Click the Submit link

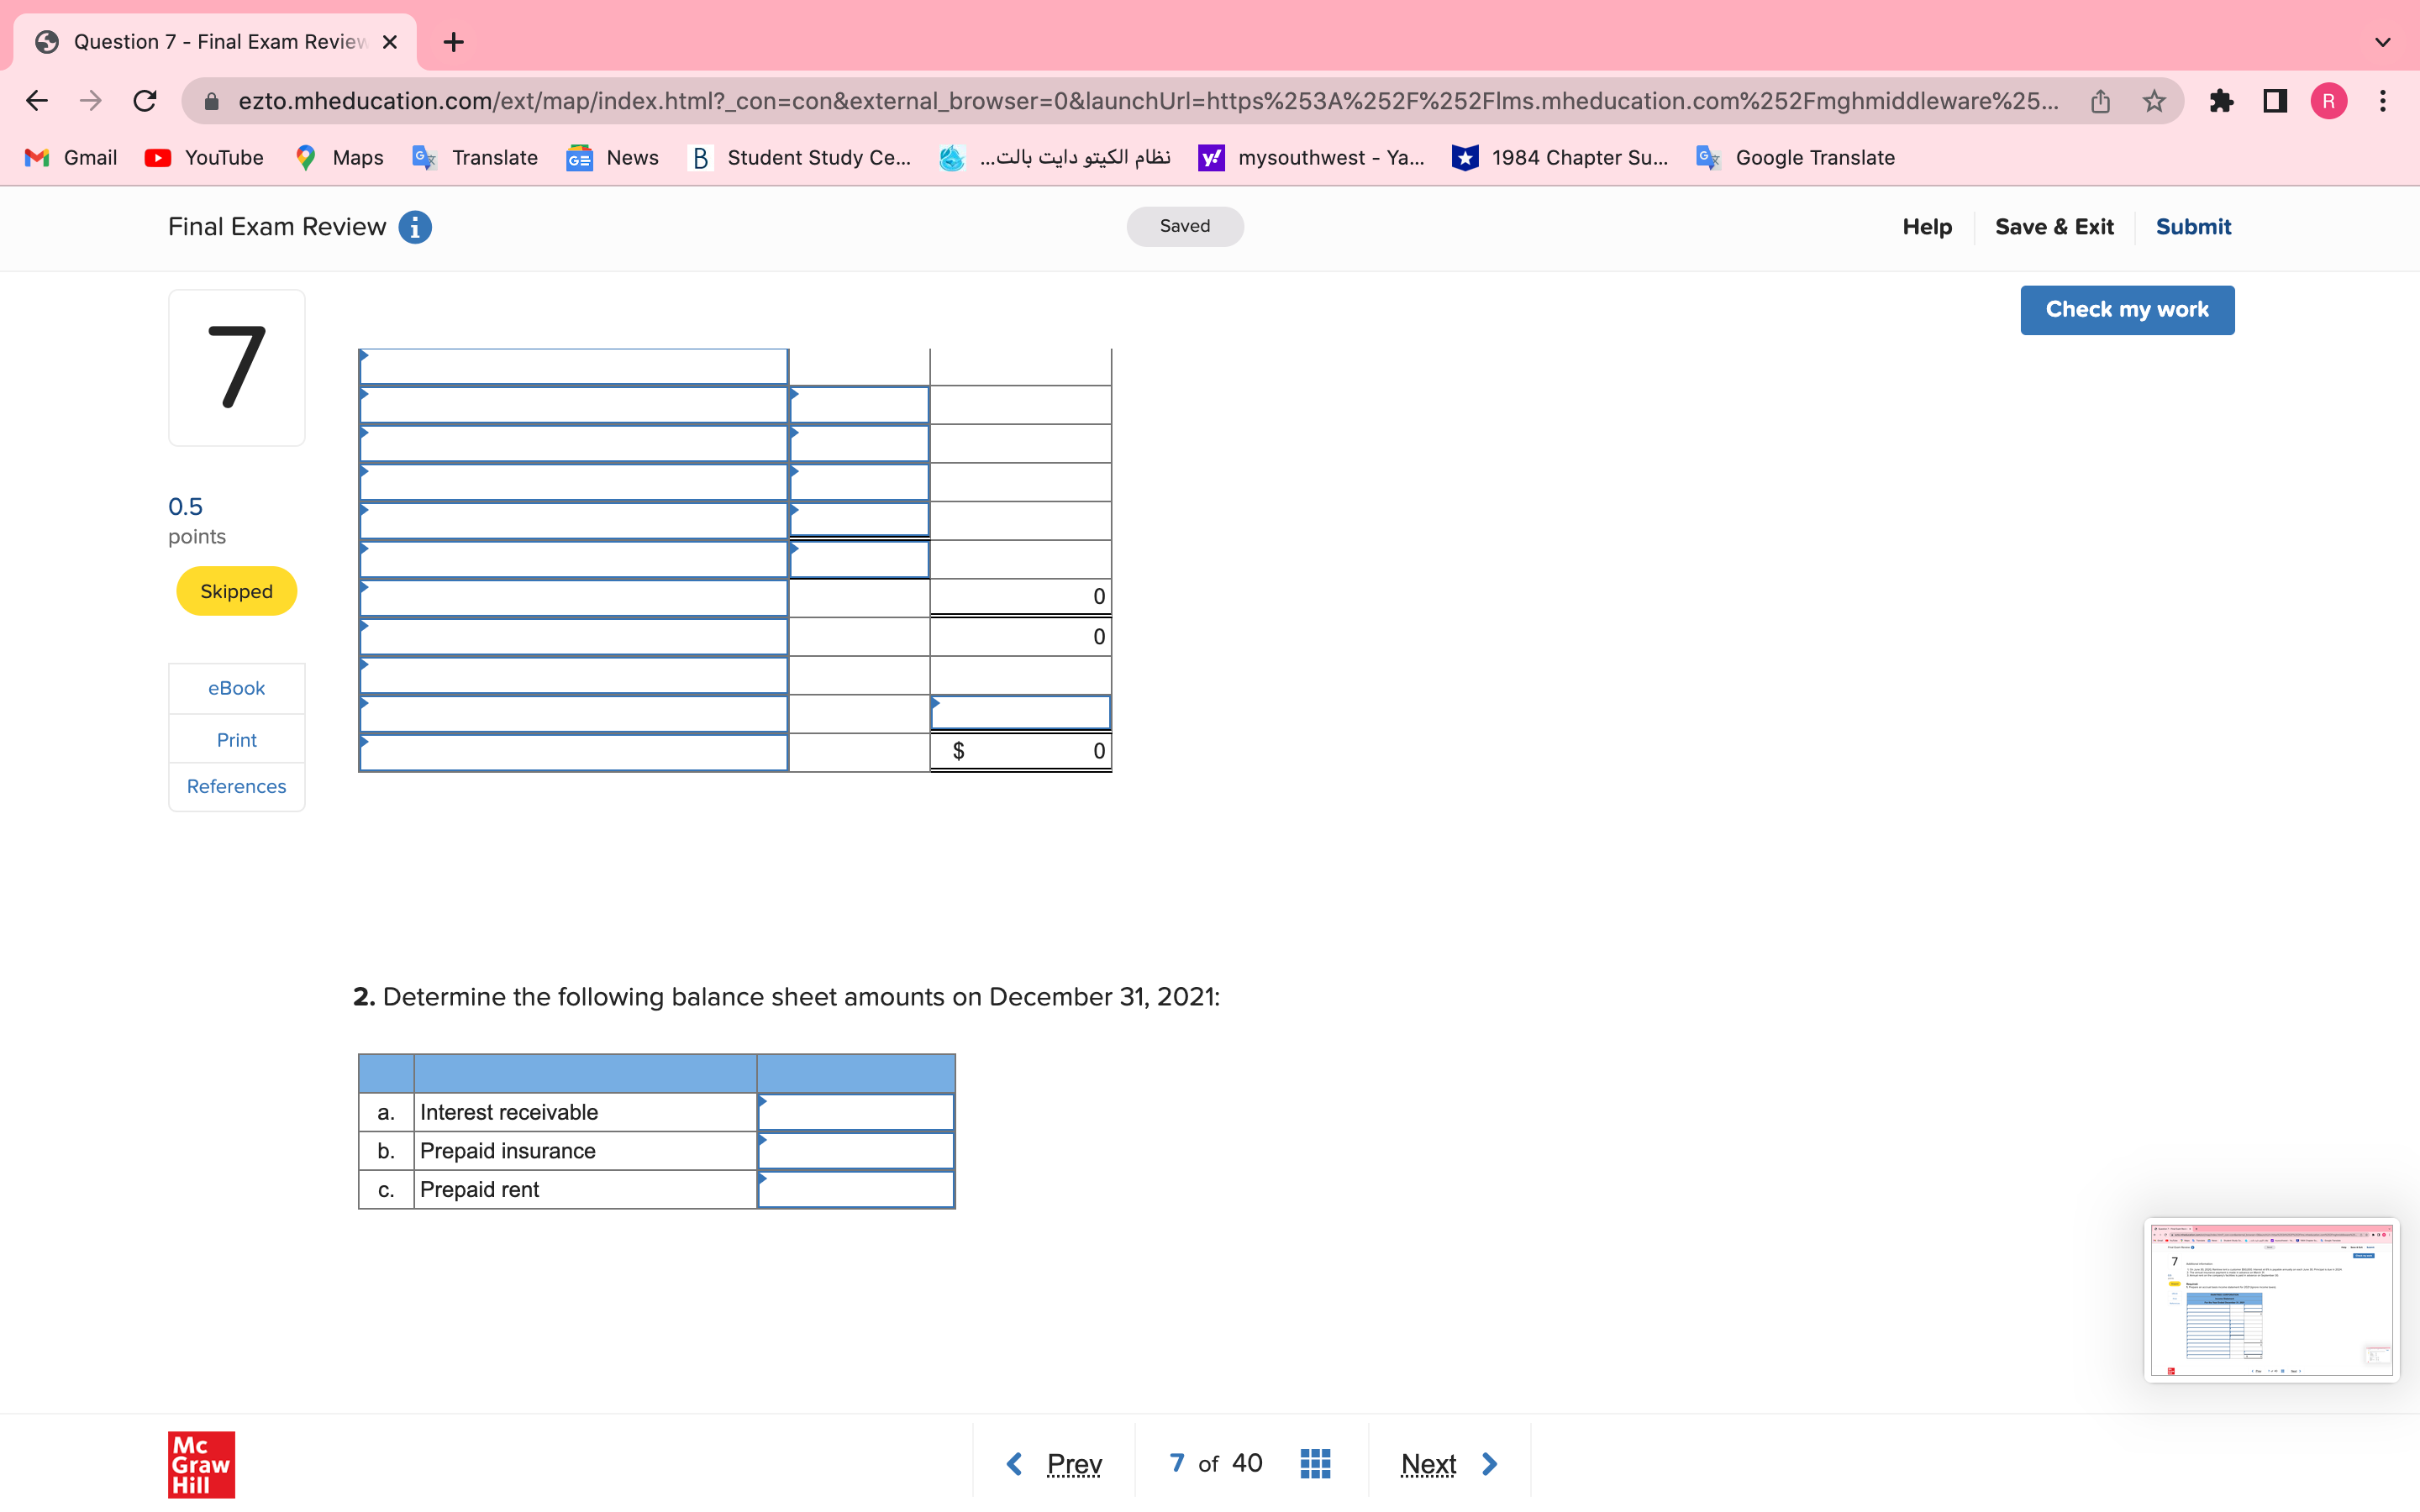coord(2192,227)
